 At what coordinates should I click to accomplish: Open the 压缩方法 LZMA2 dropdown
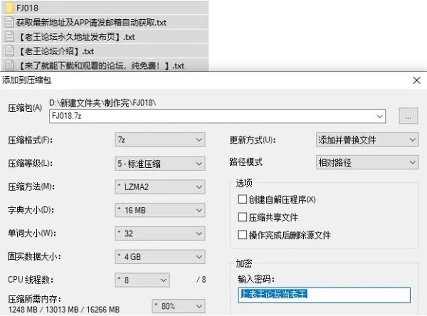(x=160, y=187)
